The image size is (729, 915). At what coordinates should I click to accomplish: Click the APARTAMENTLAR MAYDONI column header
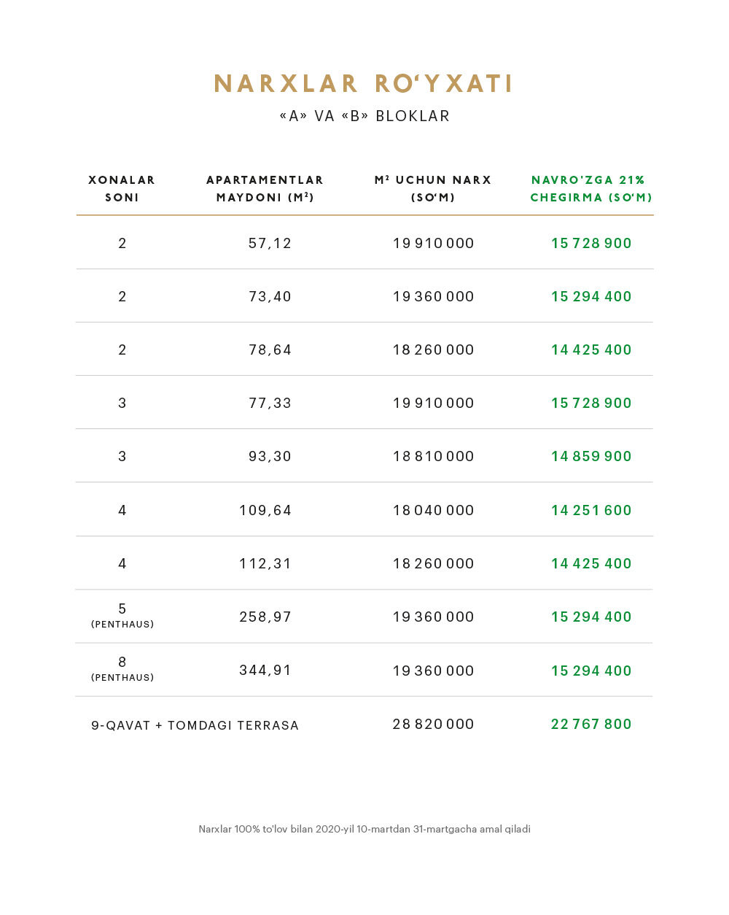click(x=265, y=188)
